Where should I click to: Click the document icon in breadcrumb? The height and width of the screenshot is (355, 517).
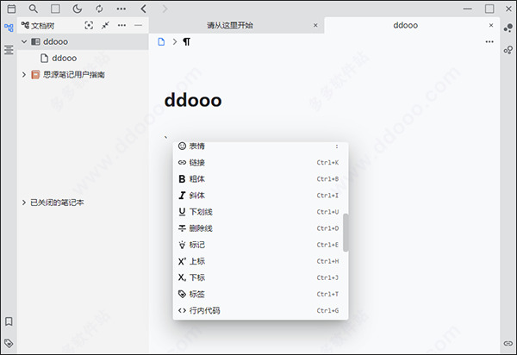(x=161, y=42)
